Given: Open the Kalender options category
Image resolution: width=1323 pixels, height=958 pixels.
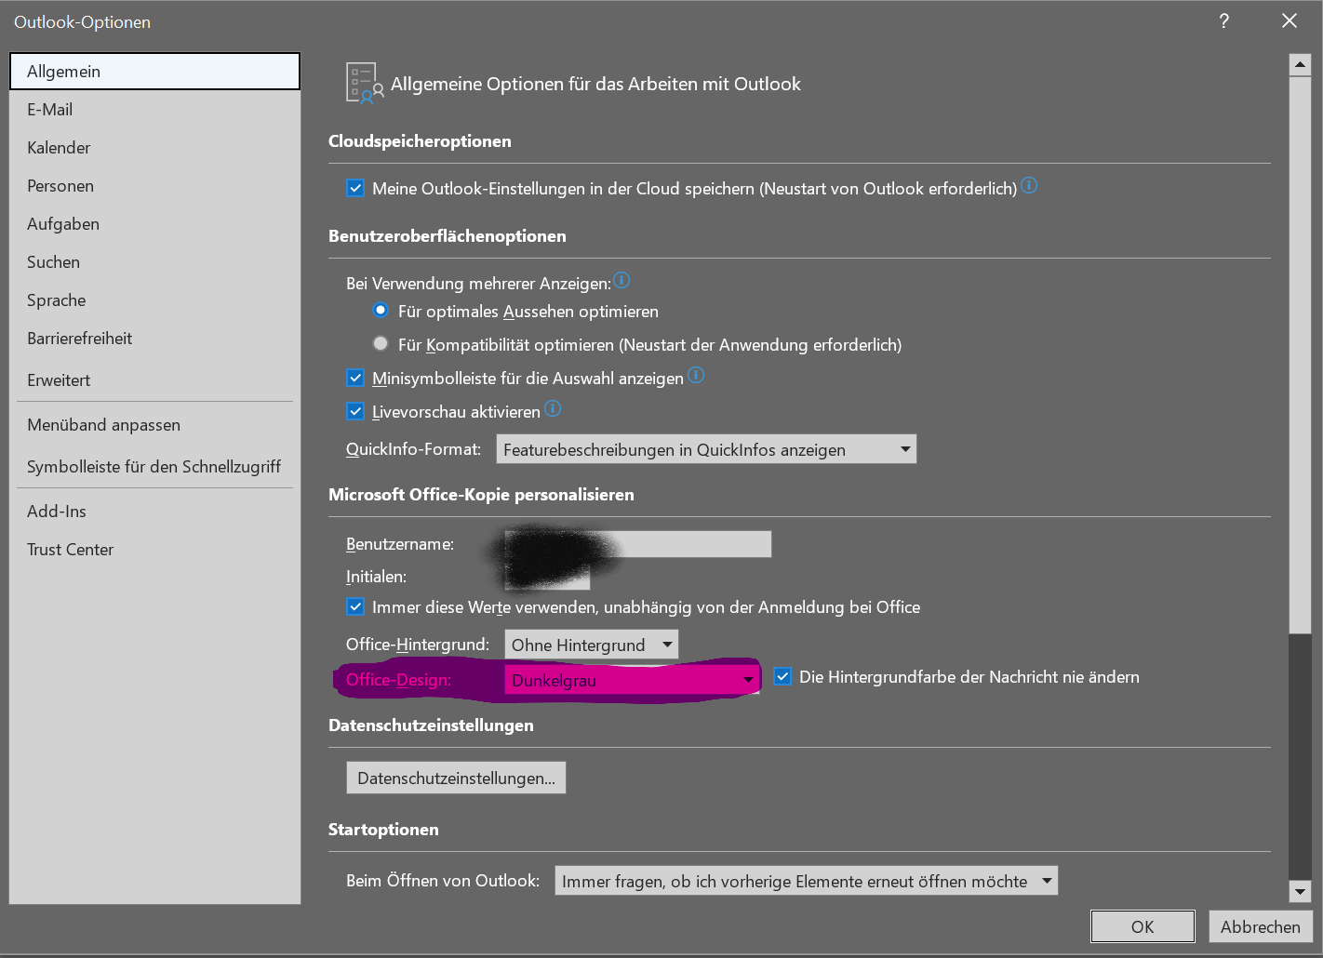Looking at the screenshot, I should (154, 148).
